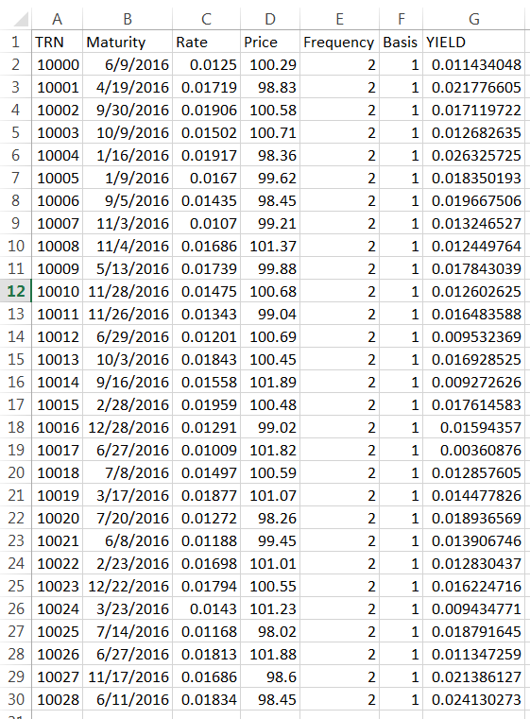Select yield cell 0.009272626

tap(474, 382)
